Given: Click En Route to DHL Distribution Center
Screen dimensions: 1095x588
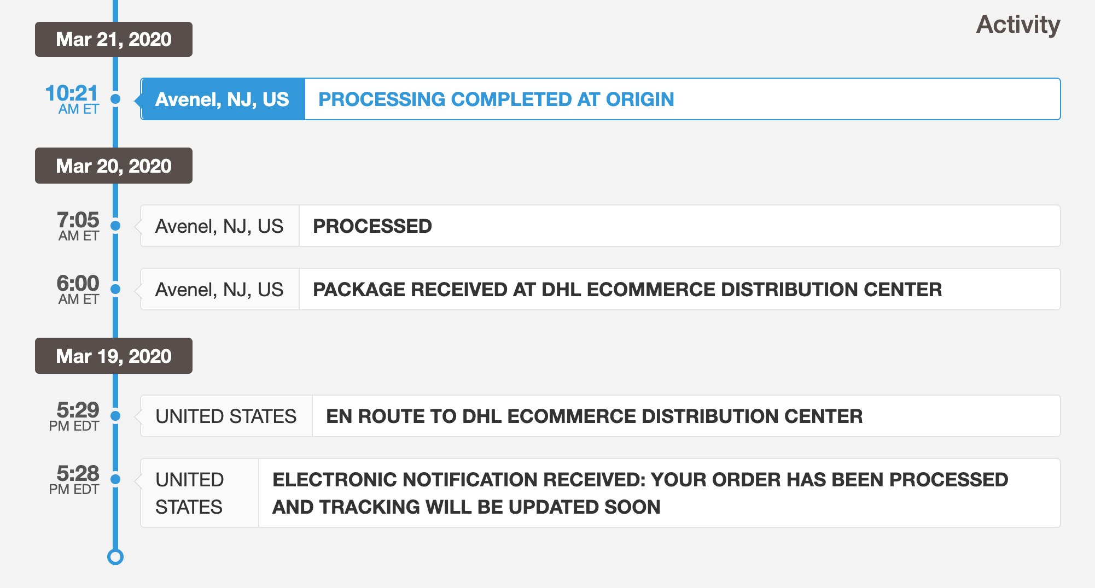Looking at the screenshot, I should pos(595,416).
